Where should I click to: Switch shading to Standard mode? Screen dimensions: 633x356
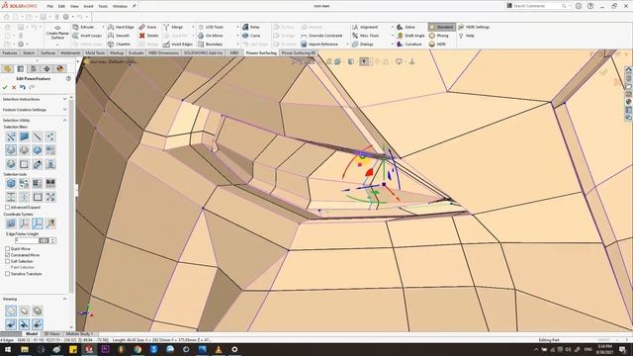442,27
